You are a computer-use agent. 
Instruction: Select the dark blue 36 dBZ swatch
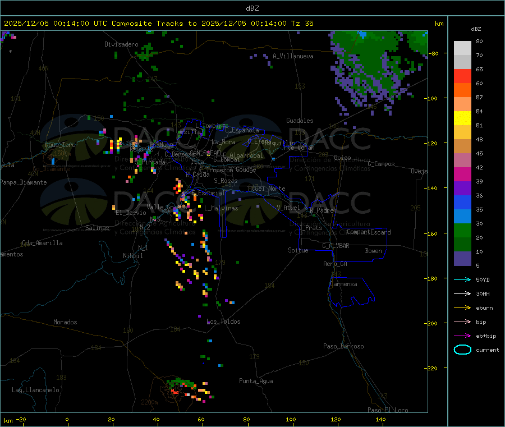(462, 202)
